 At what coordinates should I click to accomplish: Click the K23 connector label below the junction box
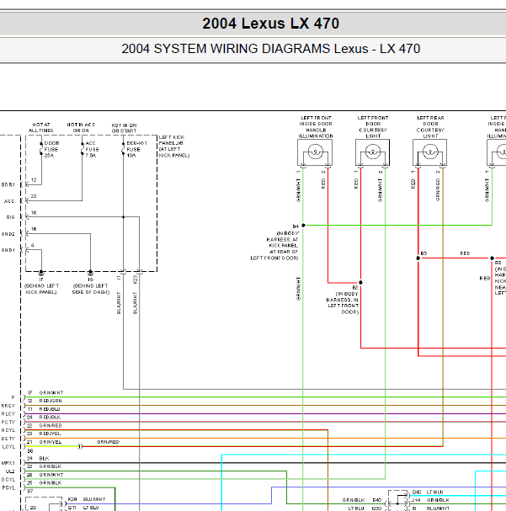pyautogui.click(x=136, y=279)
